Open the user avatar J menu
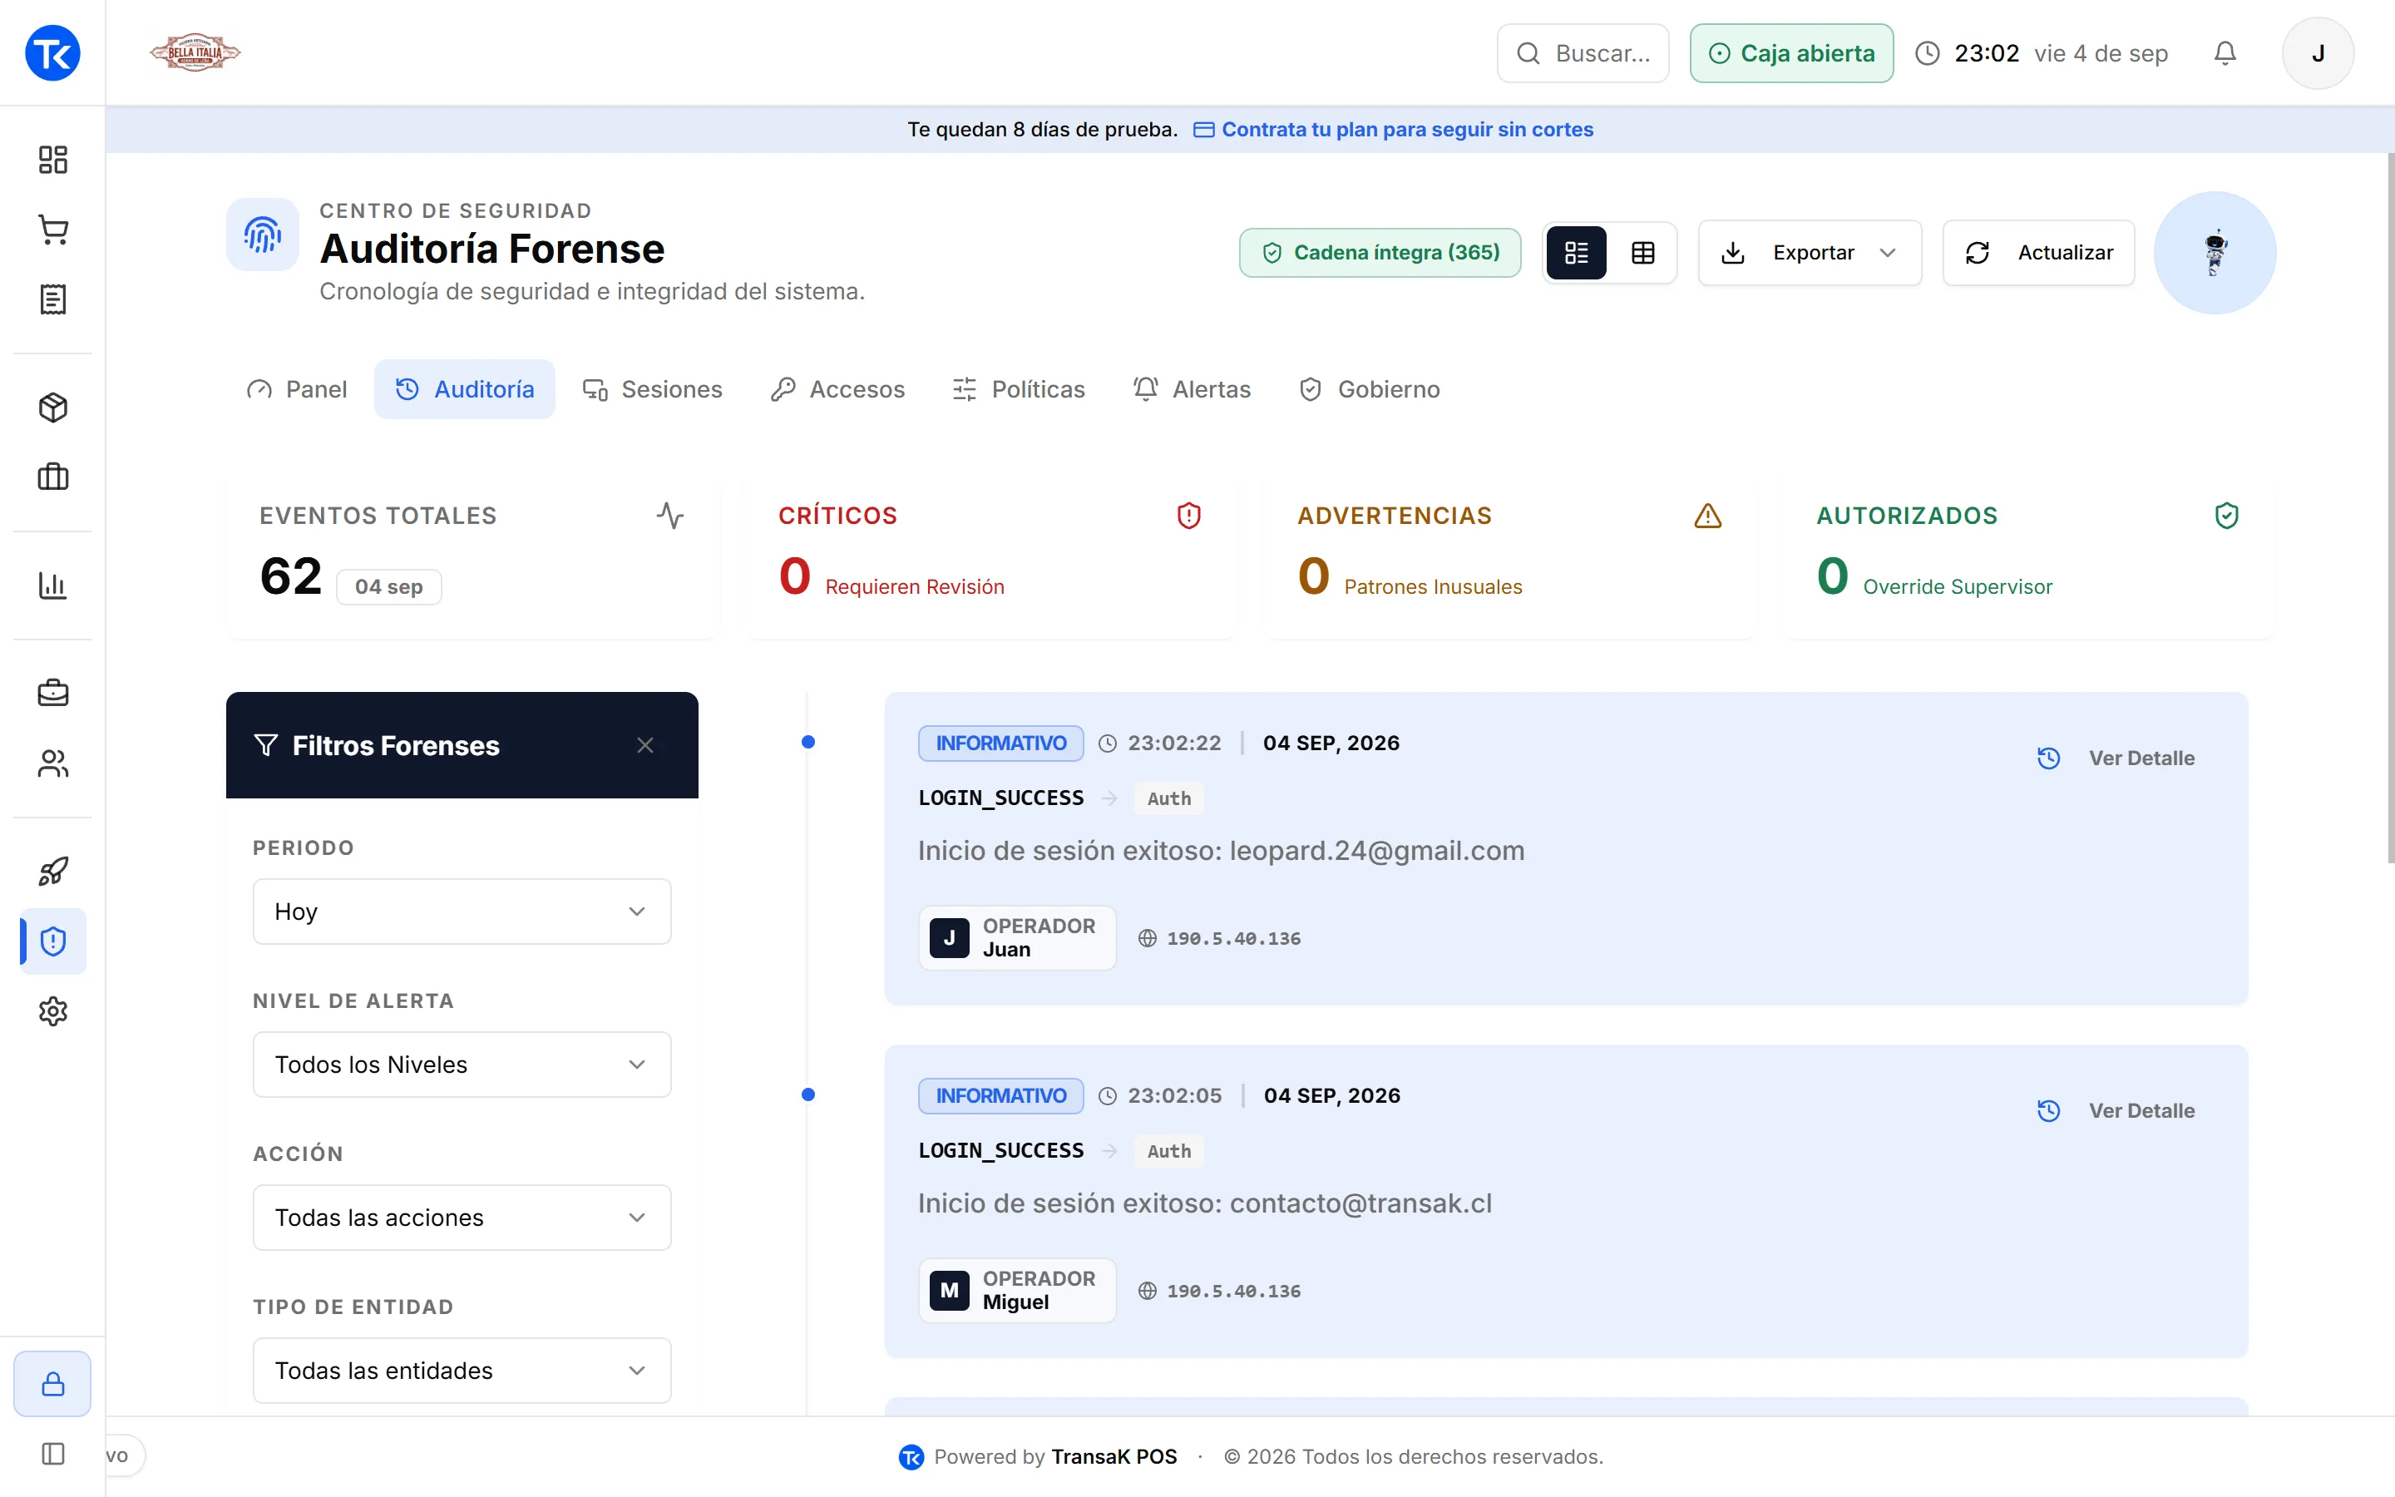The image size is (2395, 1497). pos(2318,53)
